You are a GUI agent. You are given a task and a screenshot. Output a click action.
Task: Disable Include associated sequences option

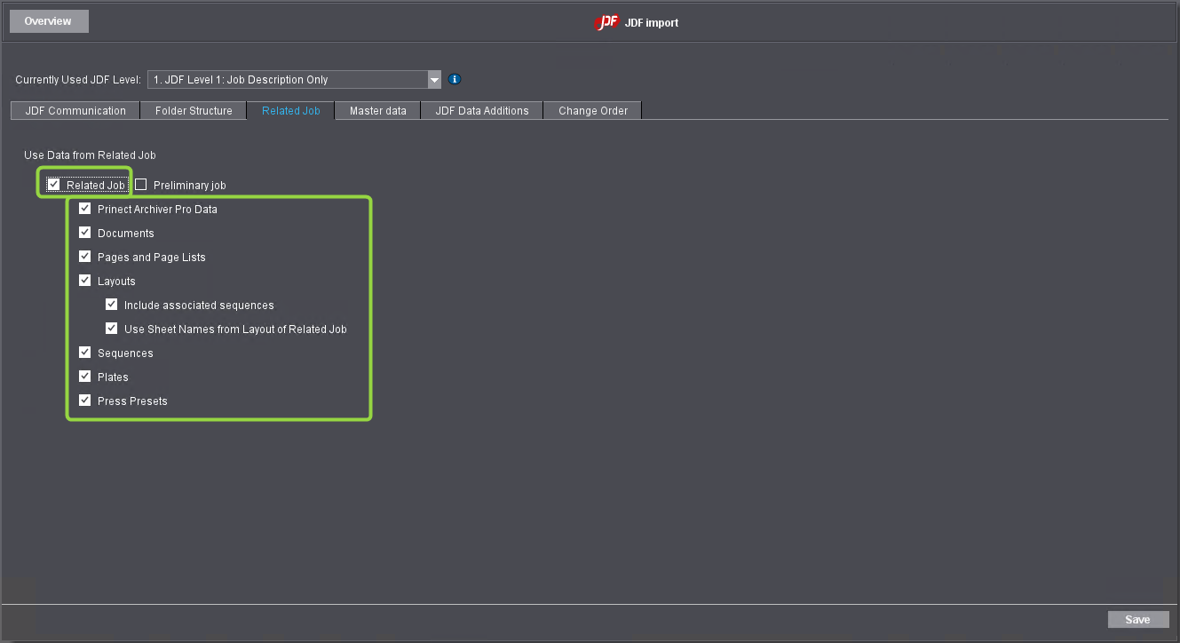112,305
